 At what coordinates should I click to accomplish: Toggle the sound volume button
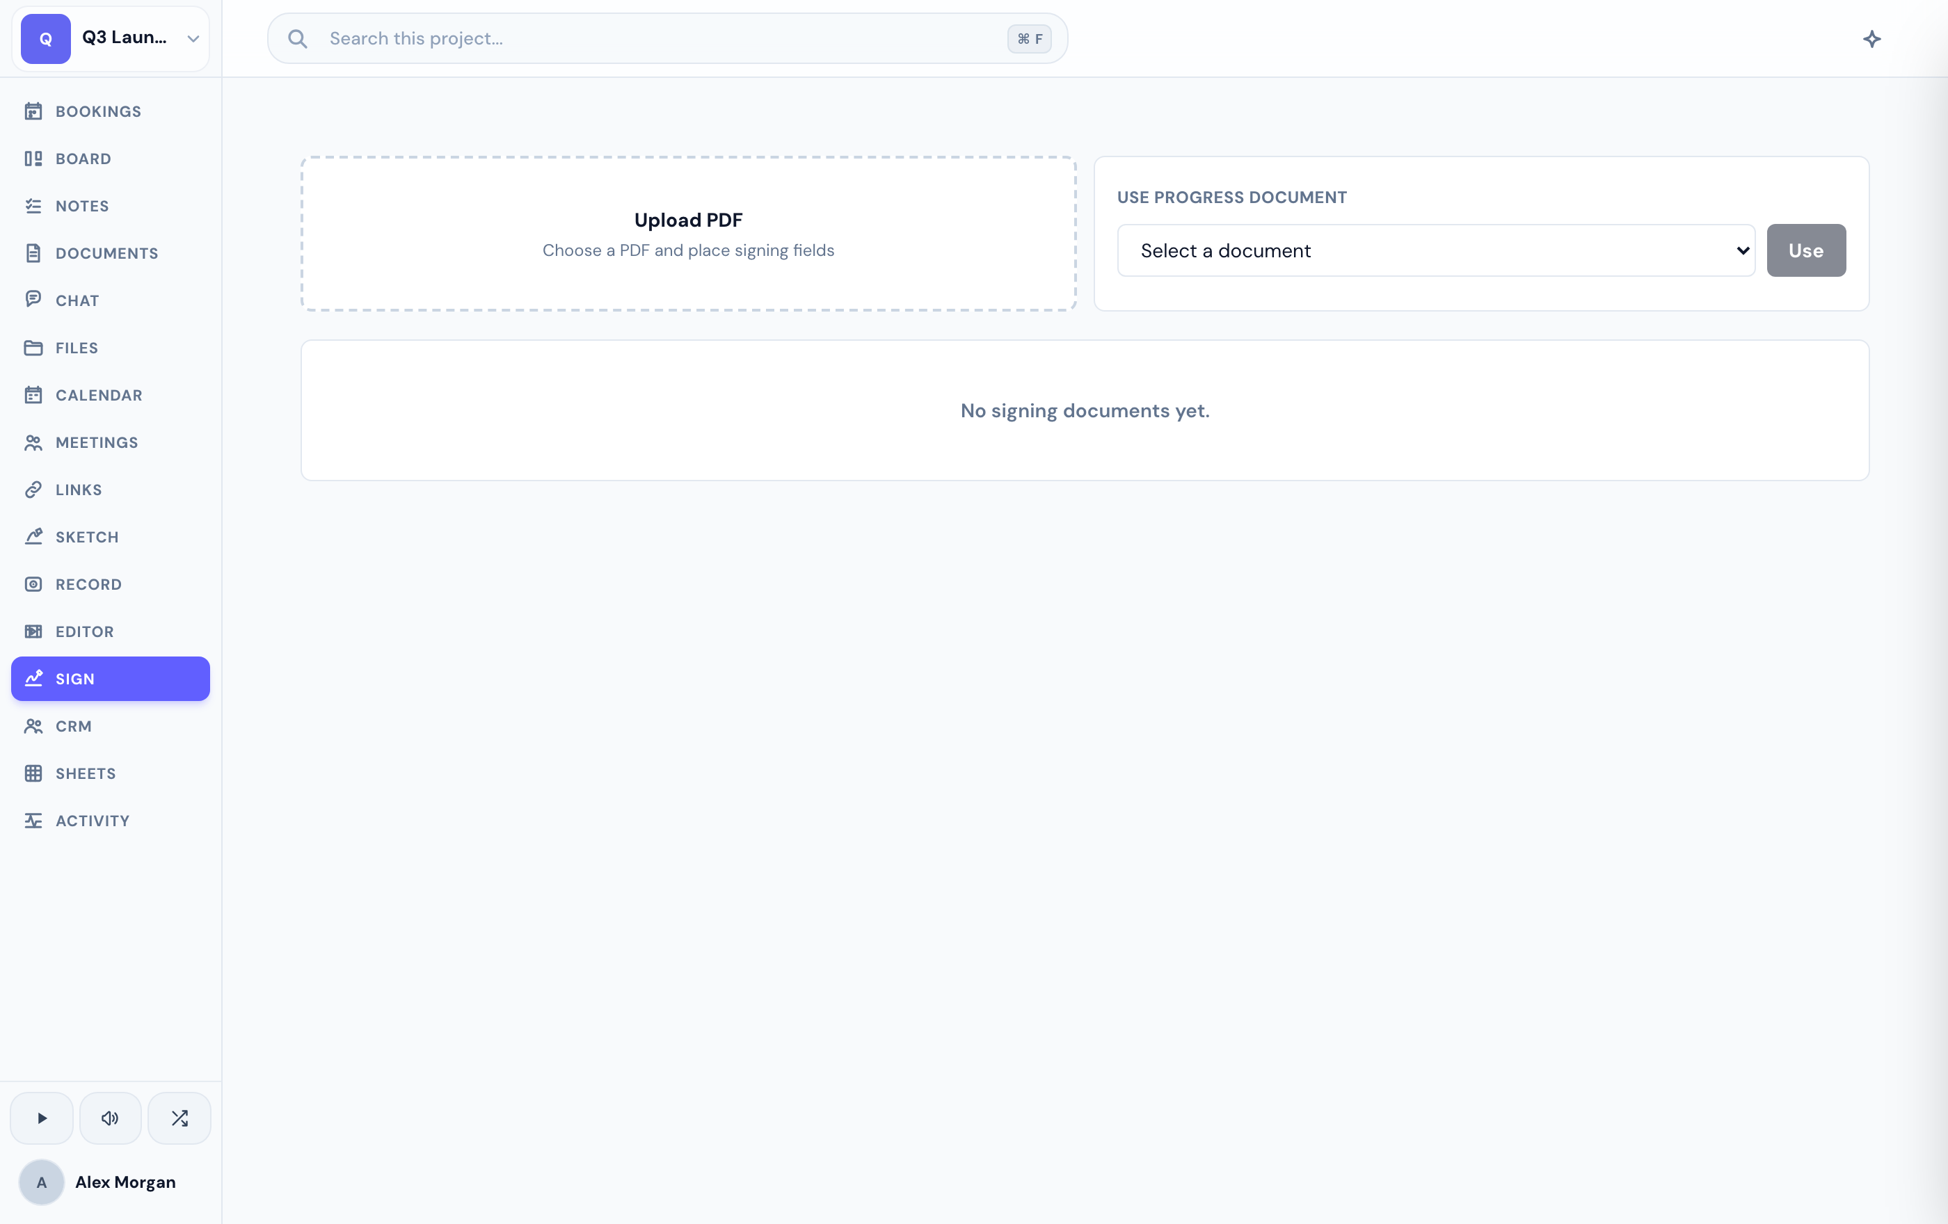point(110,1118)
